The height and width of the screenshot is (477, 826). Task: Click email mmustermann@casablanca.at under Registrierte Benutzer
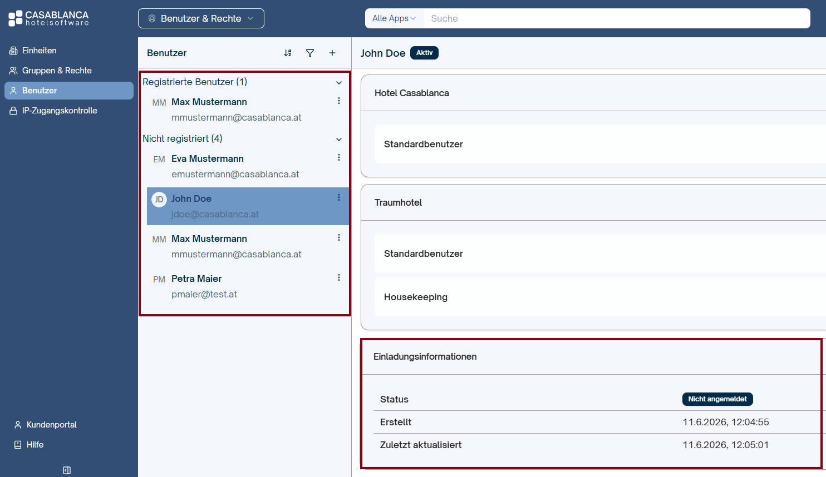coord(237,117)
